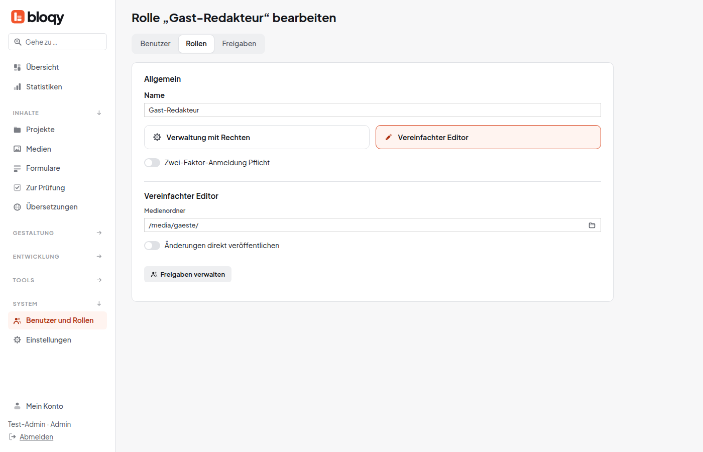This screenshot has height=452, width=703.
Task: Click the search magnifier icon
Action: (x=18, y=42)
